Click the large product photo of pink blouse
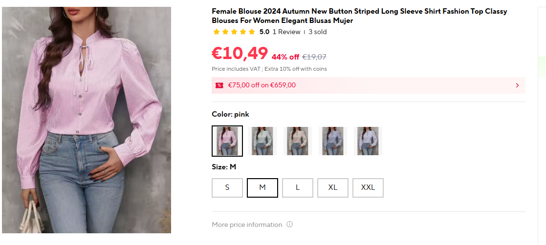The image size is (546, 245). (x=87, y=120)
